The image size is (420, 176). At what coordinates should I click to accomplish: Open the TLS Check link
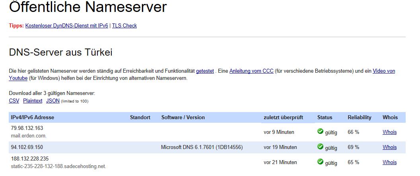[124, 26]
